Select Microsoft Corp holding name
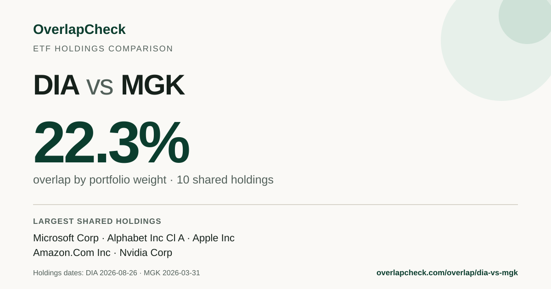This screenshot has width=551, height=289. tap(66, 238)
